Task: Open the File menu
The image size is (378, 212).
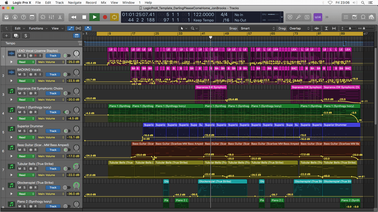Action: [38, 3]
